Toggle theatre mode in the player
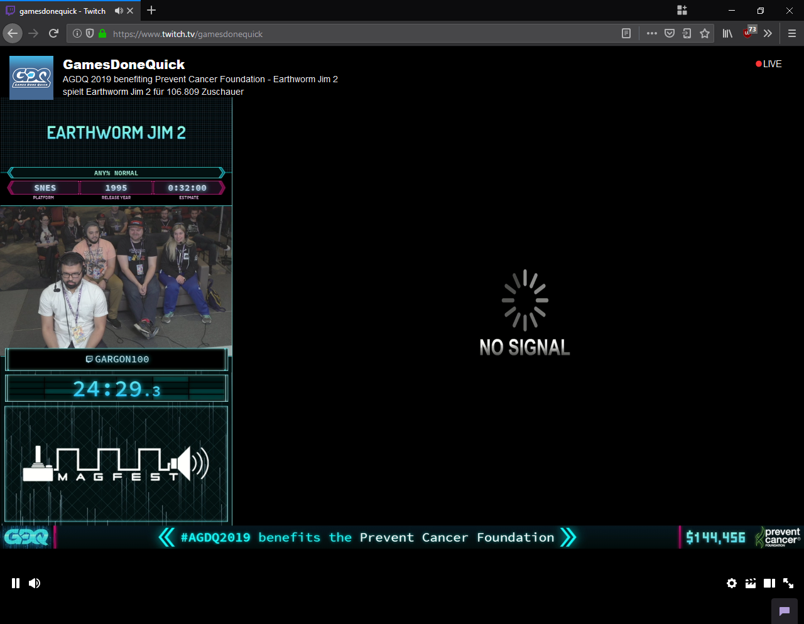The height and width of the screenshot is (624, 804). point(769,583)
